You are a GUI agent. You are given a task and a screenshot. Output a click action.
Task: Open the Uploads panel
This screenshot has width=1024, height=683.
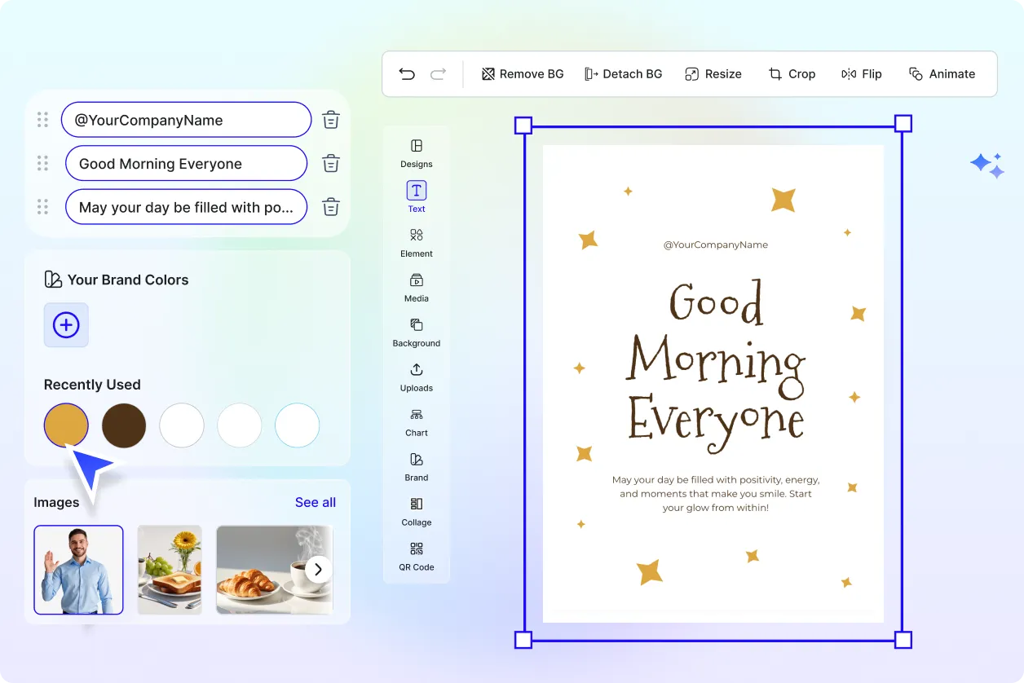click(416, 376)
